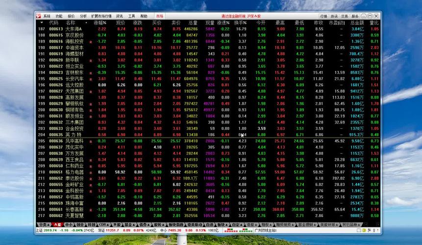Expand the 板块 tab dropdown next to 自选
This screenshot has height=245, width=422.
(x=226, y=224)
